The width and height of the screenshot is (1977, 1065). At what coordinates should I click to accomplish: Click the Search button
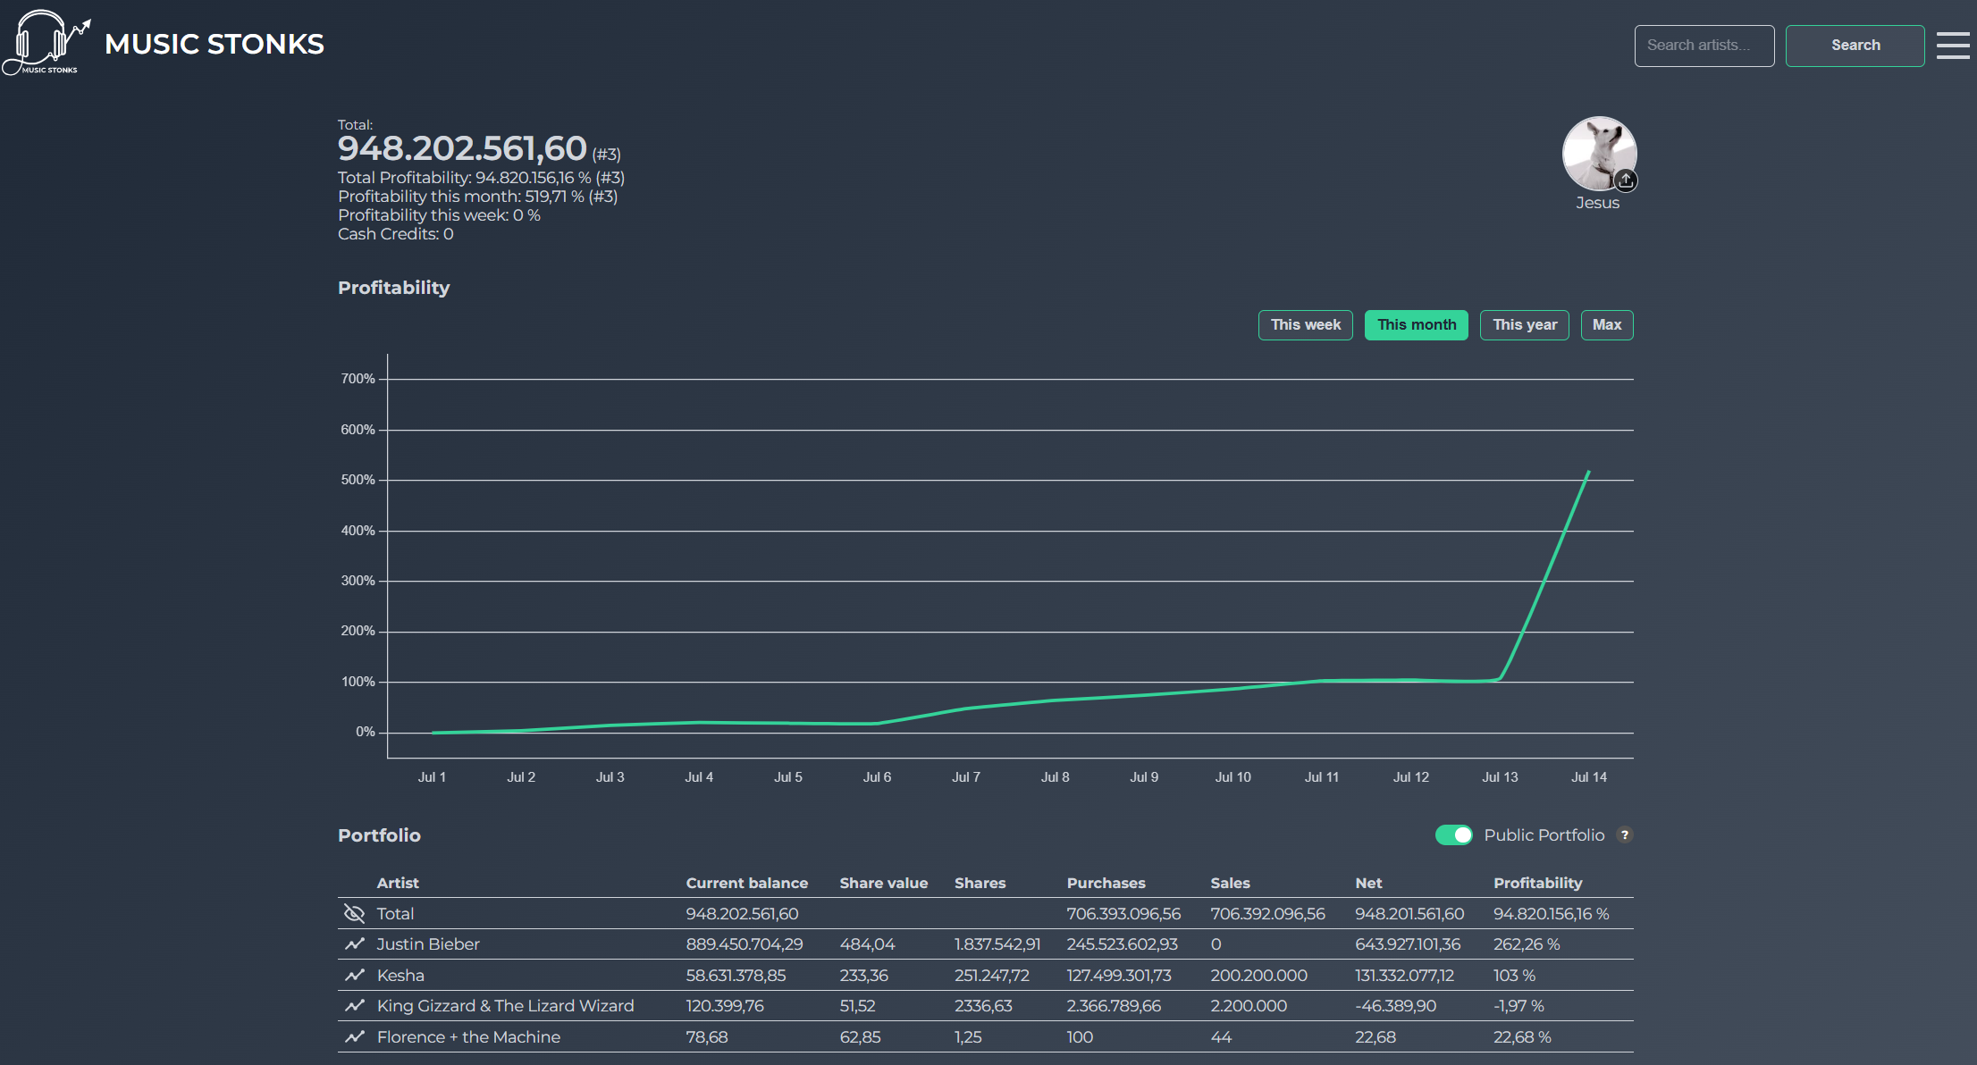tap(1855, 46)
